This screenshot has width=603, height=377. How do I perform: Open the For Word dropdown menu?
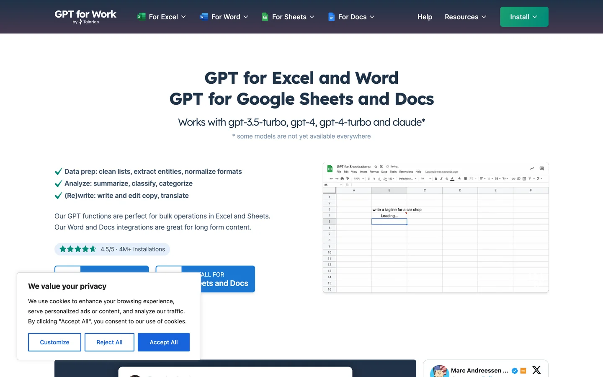click(x=224, y=17)
